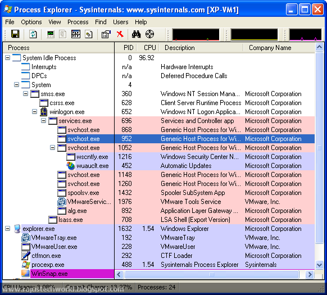Toggle the lower pane toolbar icon
Viewport: 327px width, 295px height.
pyautogui.click(x=76, y=34)
